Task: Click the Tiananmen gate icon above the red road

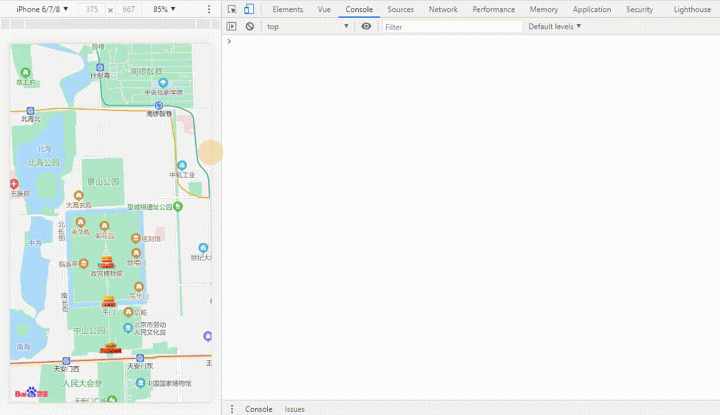Action: (110, 348)
